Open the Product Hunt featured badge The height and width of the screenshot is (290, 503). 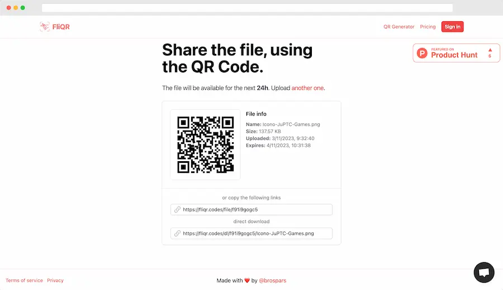click(456, 53)
